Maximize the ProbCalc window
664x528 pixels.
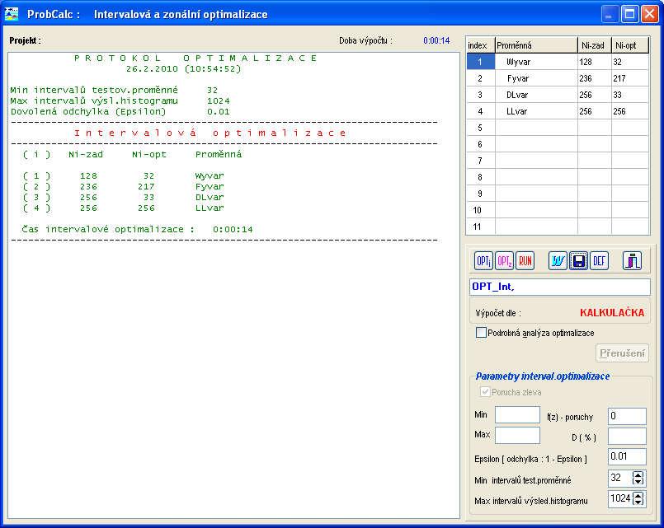pyautogui.click(x=629, y=14)
